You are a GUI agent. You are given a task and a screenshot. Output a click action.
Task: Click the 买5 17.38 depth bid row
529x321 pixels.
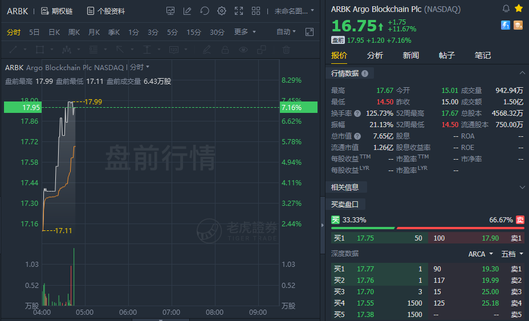point(380,314)
